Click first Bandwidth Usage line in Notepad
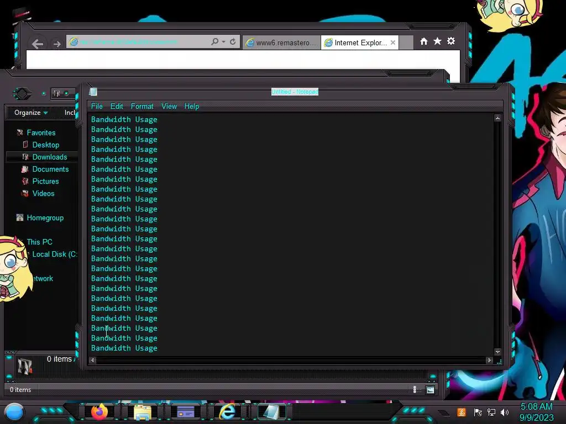Viewport: 566px width, 424px height. point(124,119)
